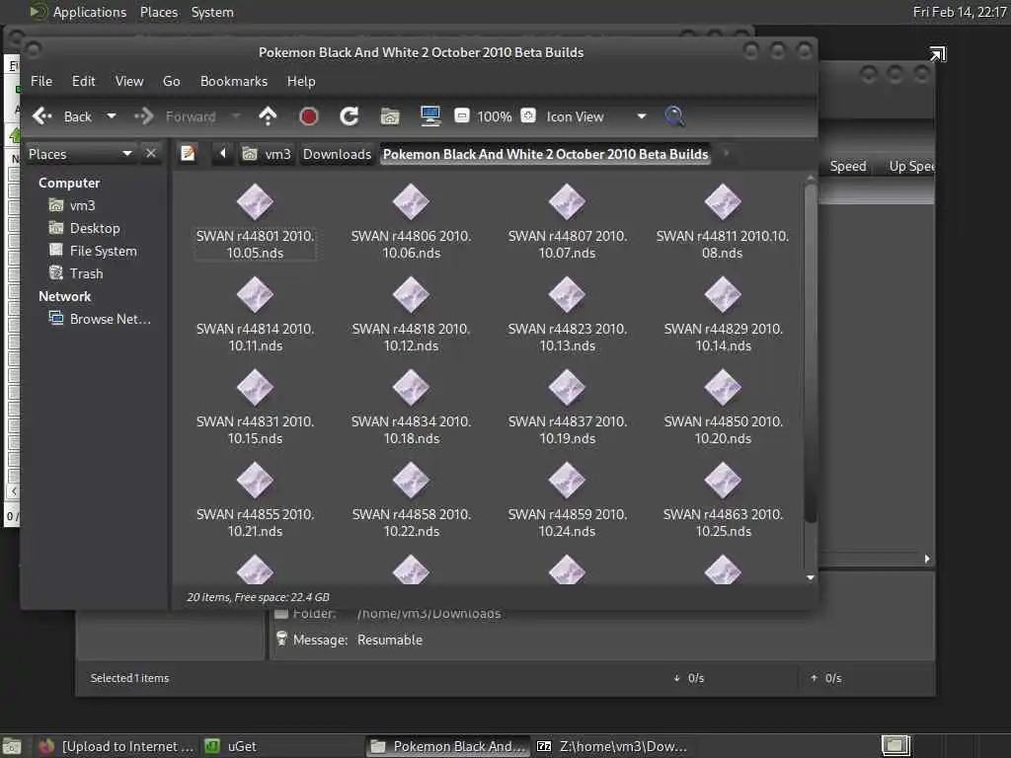
Task: Open the Search magnifier icon
Action: pos(674,116)
